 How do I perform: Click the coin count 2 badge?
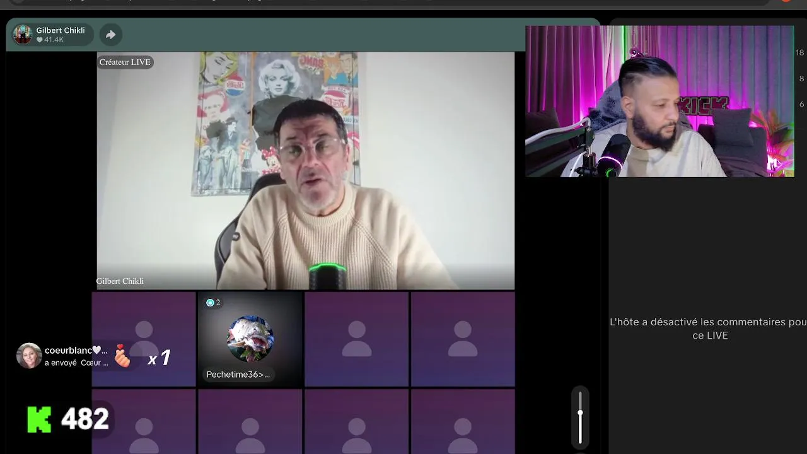point(213,303)
